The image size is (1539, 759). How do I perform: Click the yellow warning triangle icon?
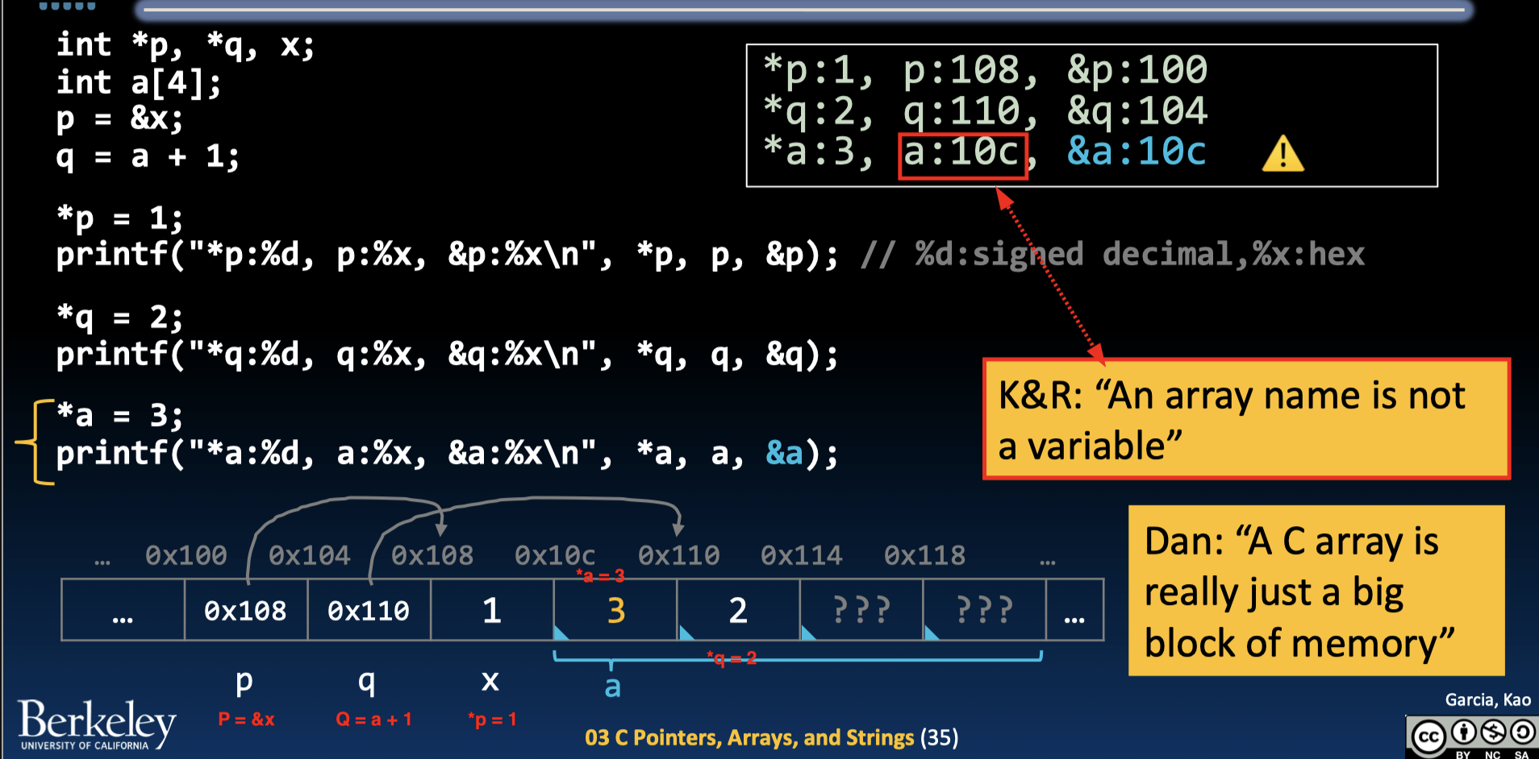point(1282,154)
